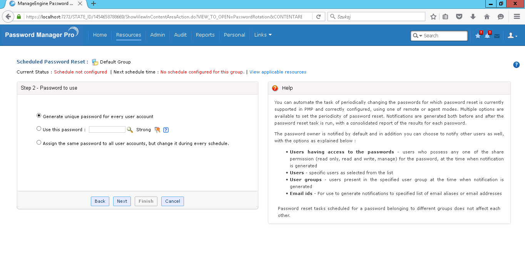Expand the search type dropdown in header search
Image resolution: width=525 pixels, height=280 pixels.
tap(418, 35)
